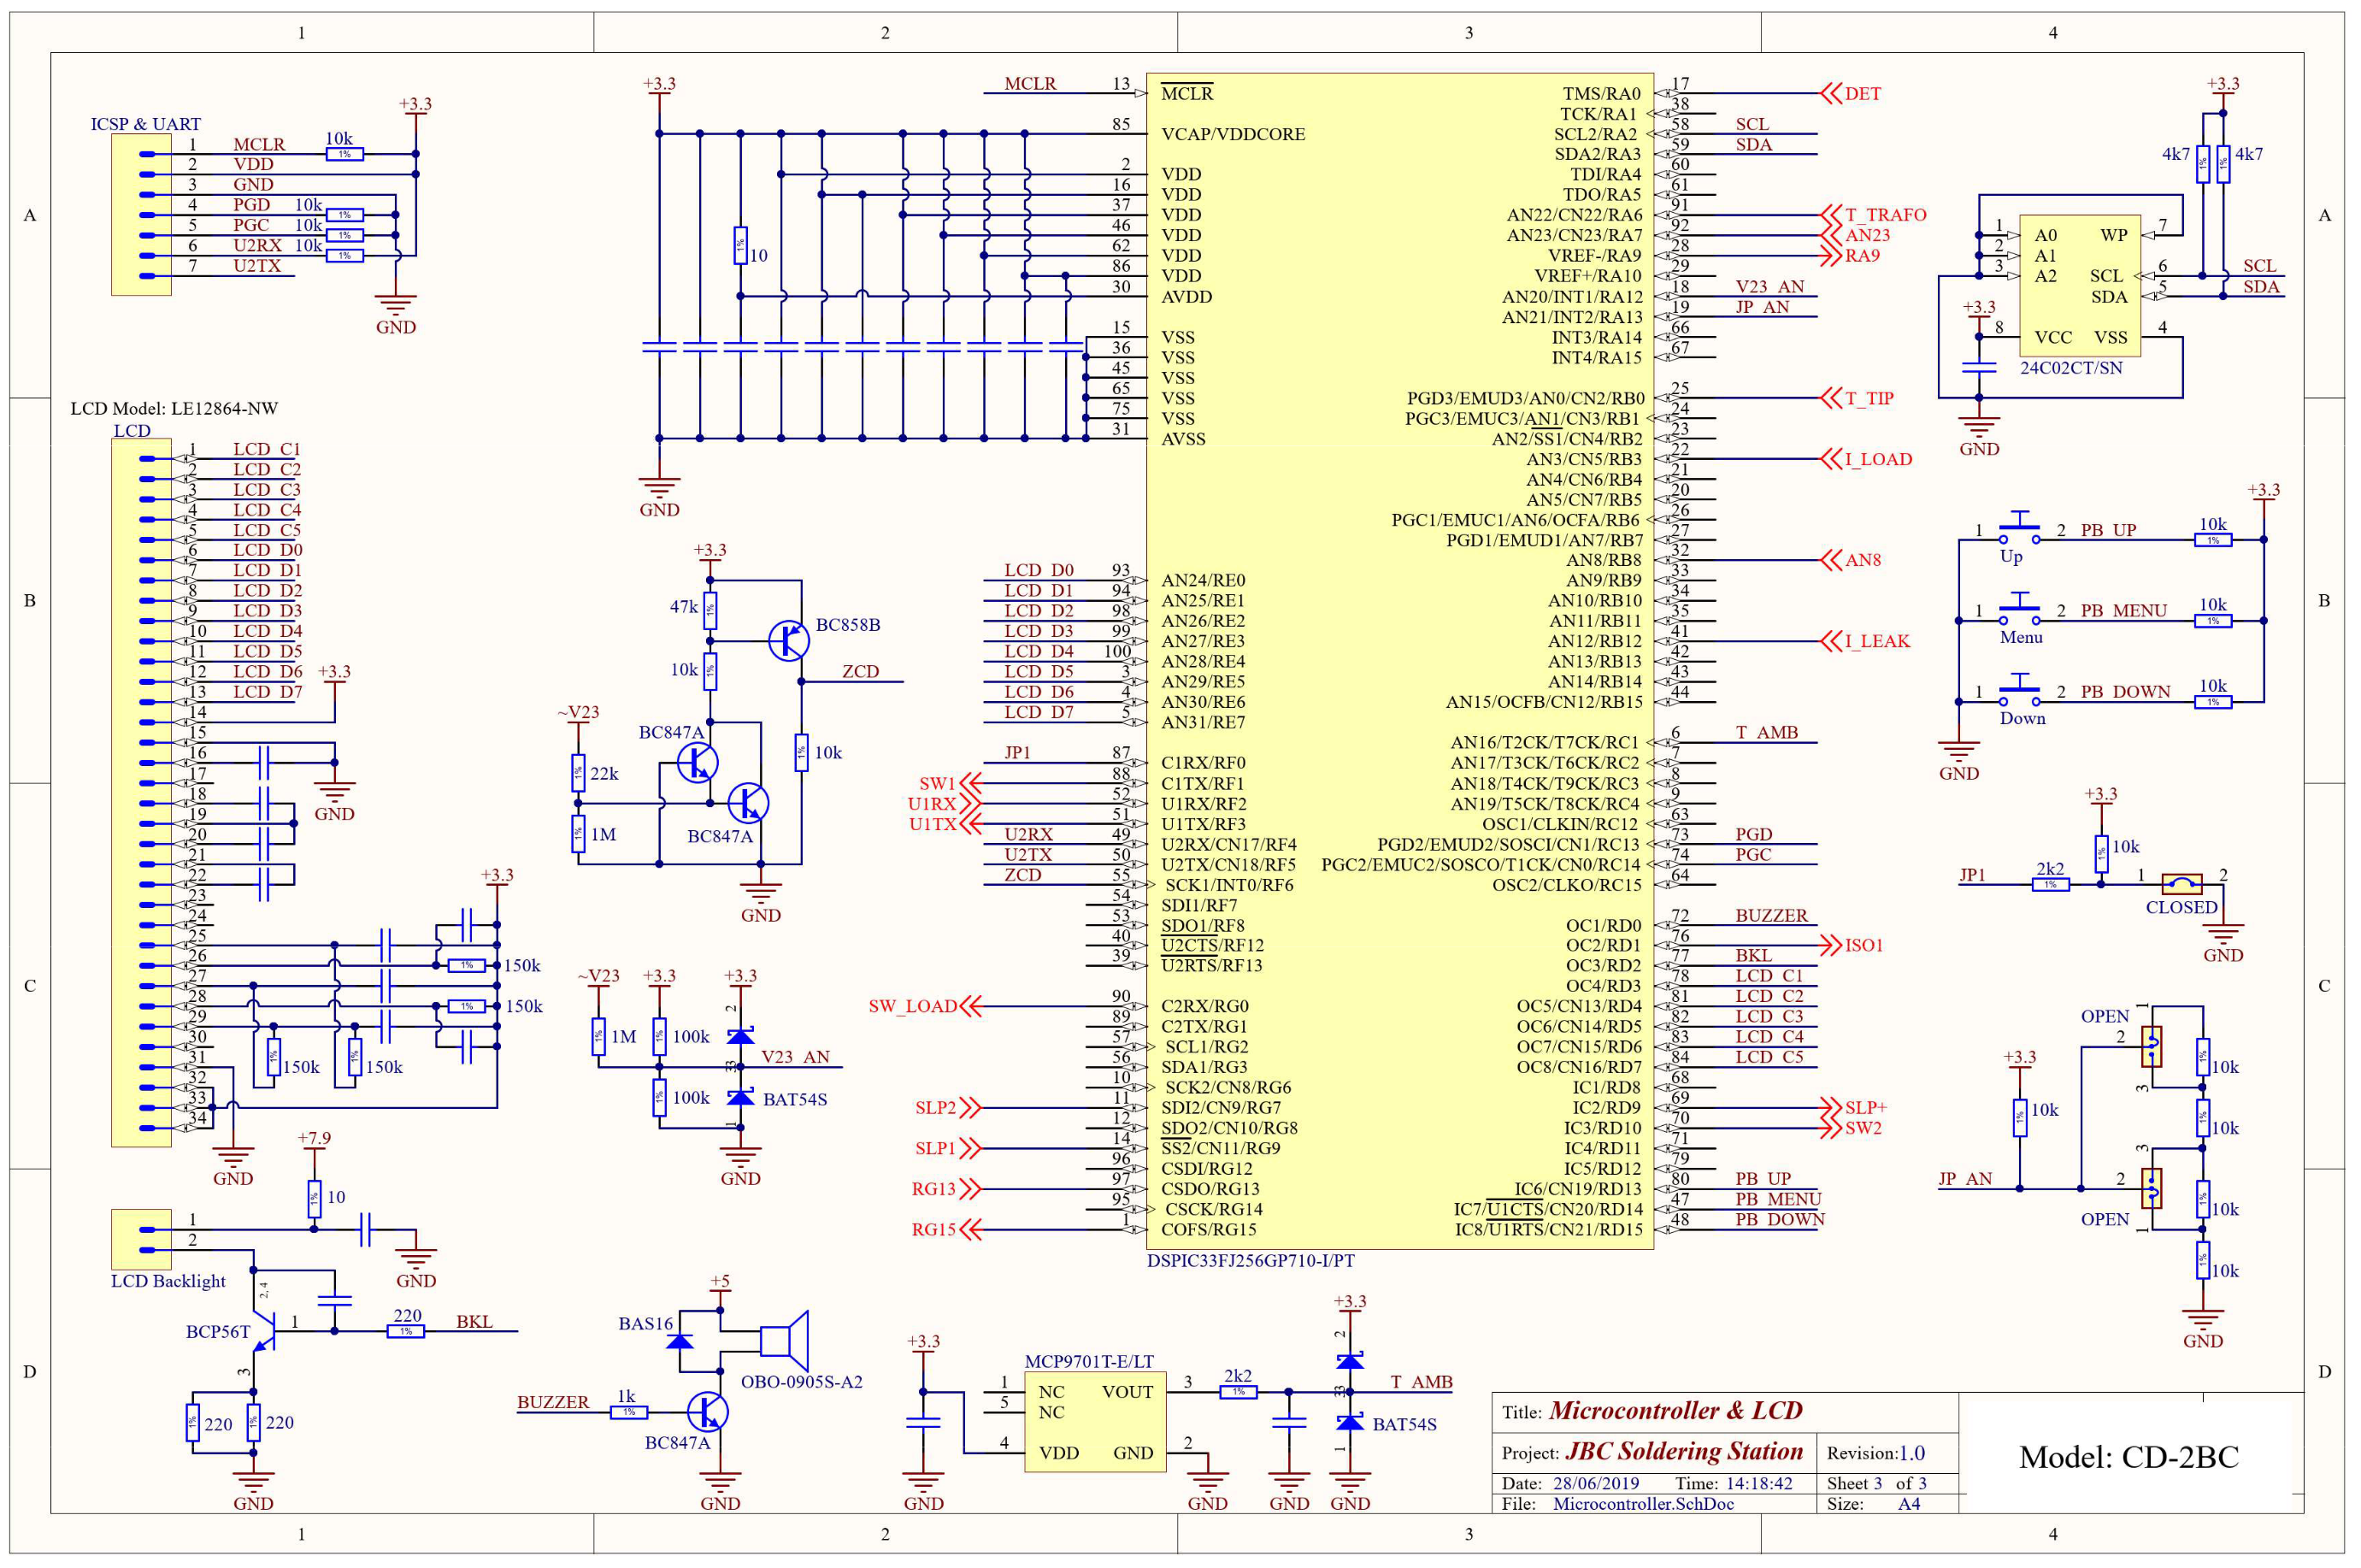The width and height of the screenshot is (2361, 1568).
Task: Click the SW_LOAD port symbol
Action: 926,1006
